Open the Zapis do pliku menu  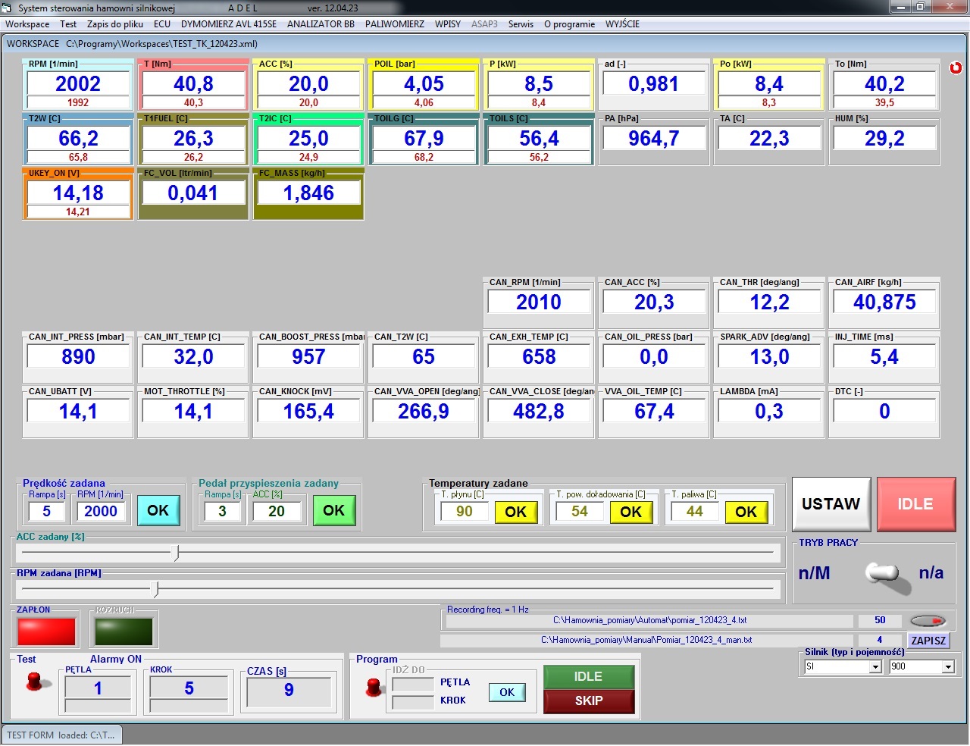click(114, 24)
